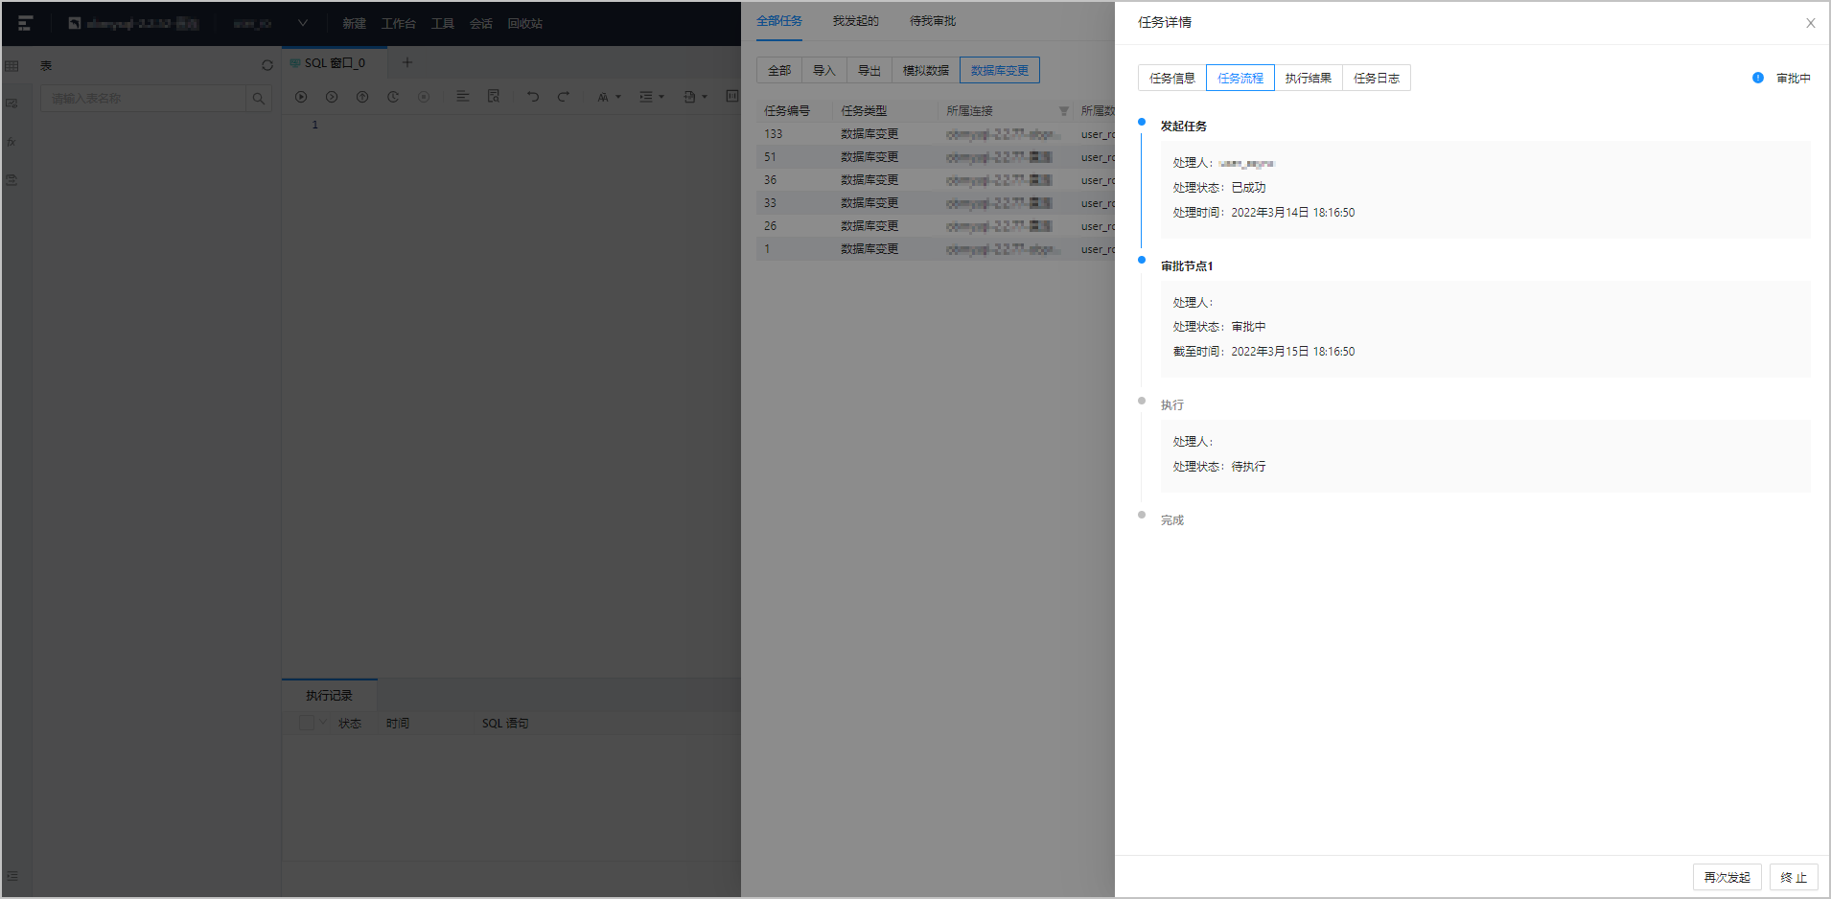Select task number 133 row
Screen dimensions: 1831x899
936,134
